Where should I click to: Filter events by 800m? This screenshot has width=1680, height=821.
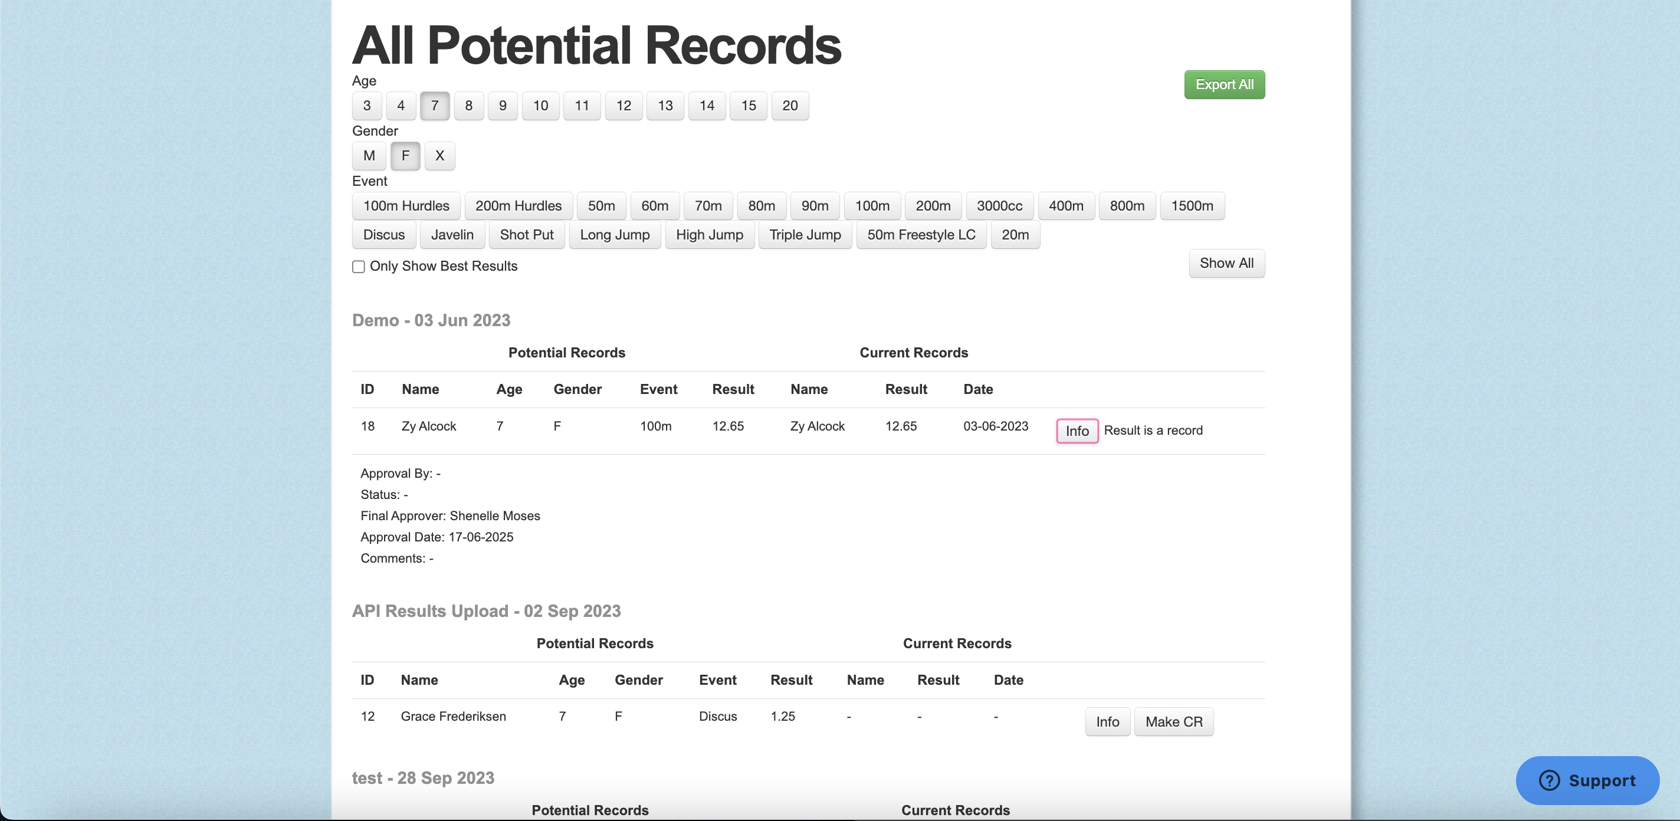[1128, 206]
